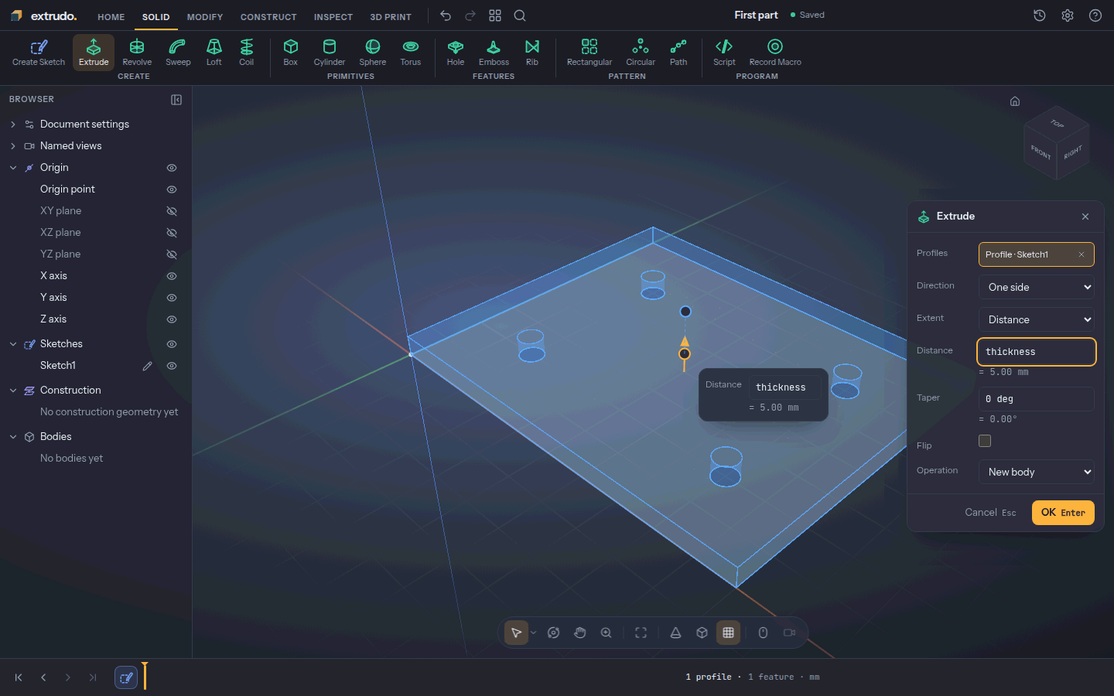Enable the Flip checkbox

pos(985,441)
